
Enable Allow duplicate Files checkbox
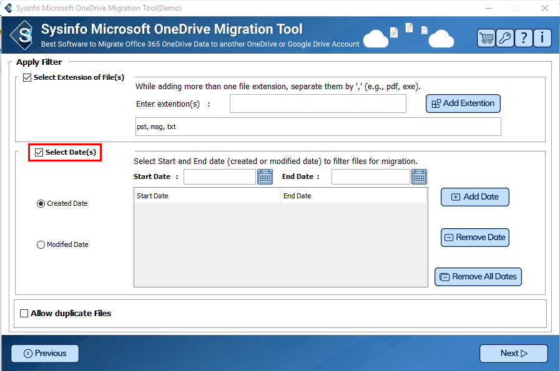pos(24,314)
